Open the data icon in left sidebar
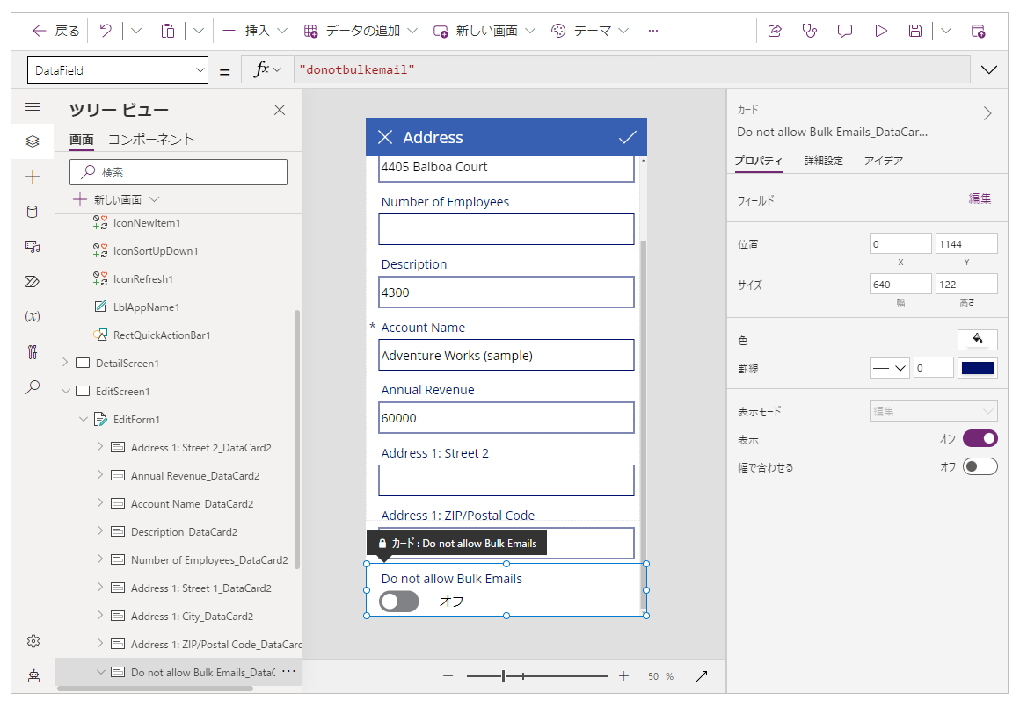Image resolution: width=1020 pixels, height=707 pixels. pos(33,211)
